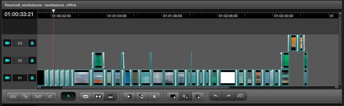Click the bowtie transition icon

98,96
